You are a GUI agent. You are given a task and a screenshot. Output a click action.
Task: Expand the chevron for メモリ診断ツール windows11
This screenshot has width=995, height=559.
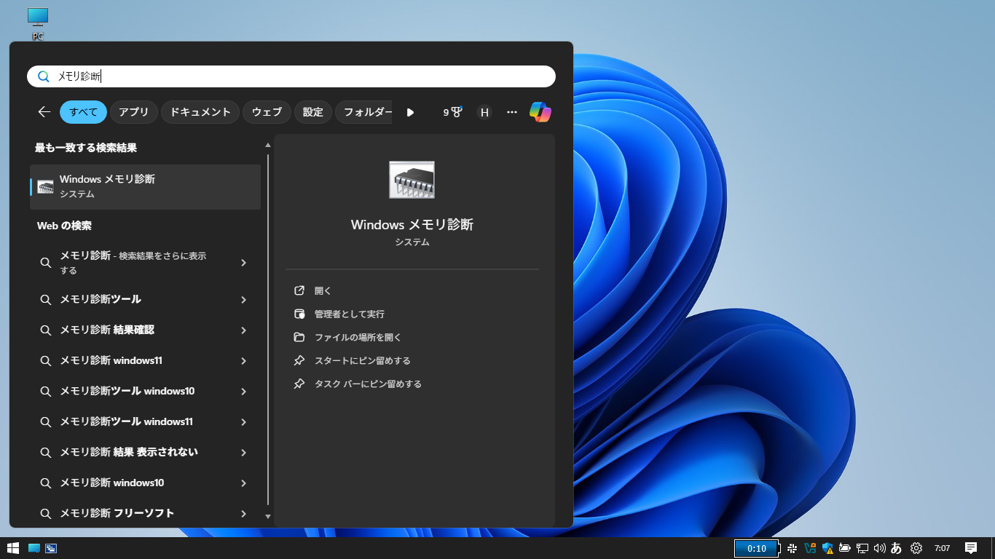pos(243,422)
